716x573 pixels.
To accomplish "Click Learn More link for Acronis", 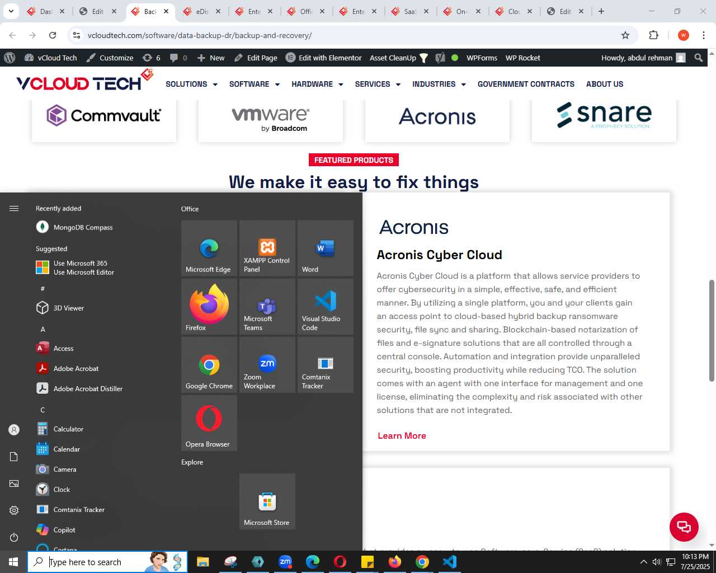I will (x=402, y=435).
